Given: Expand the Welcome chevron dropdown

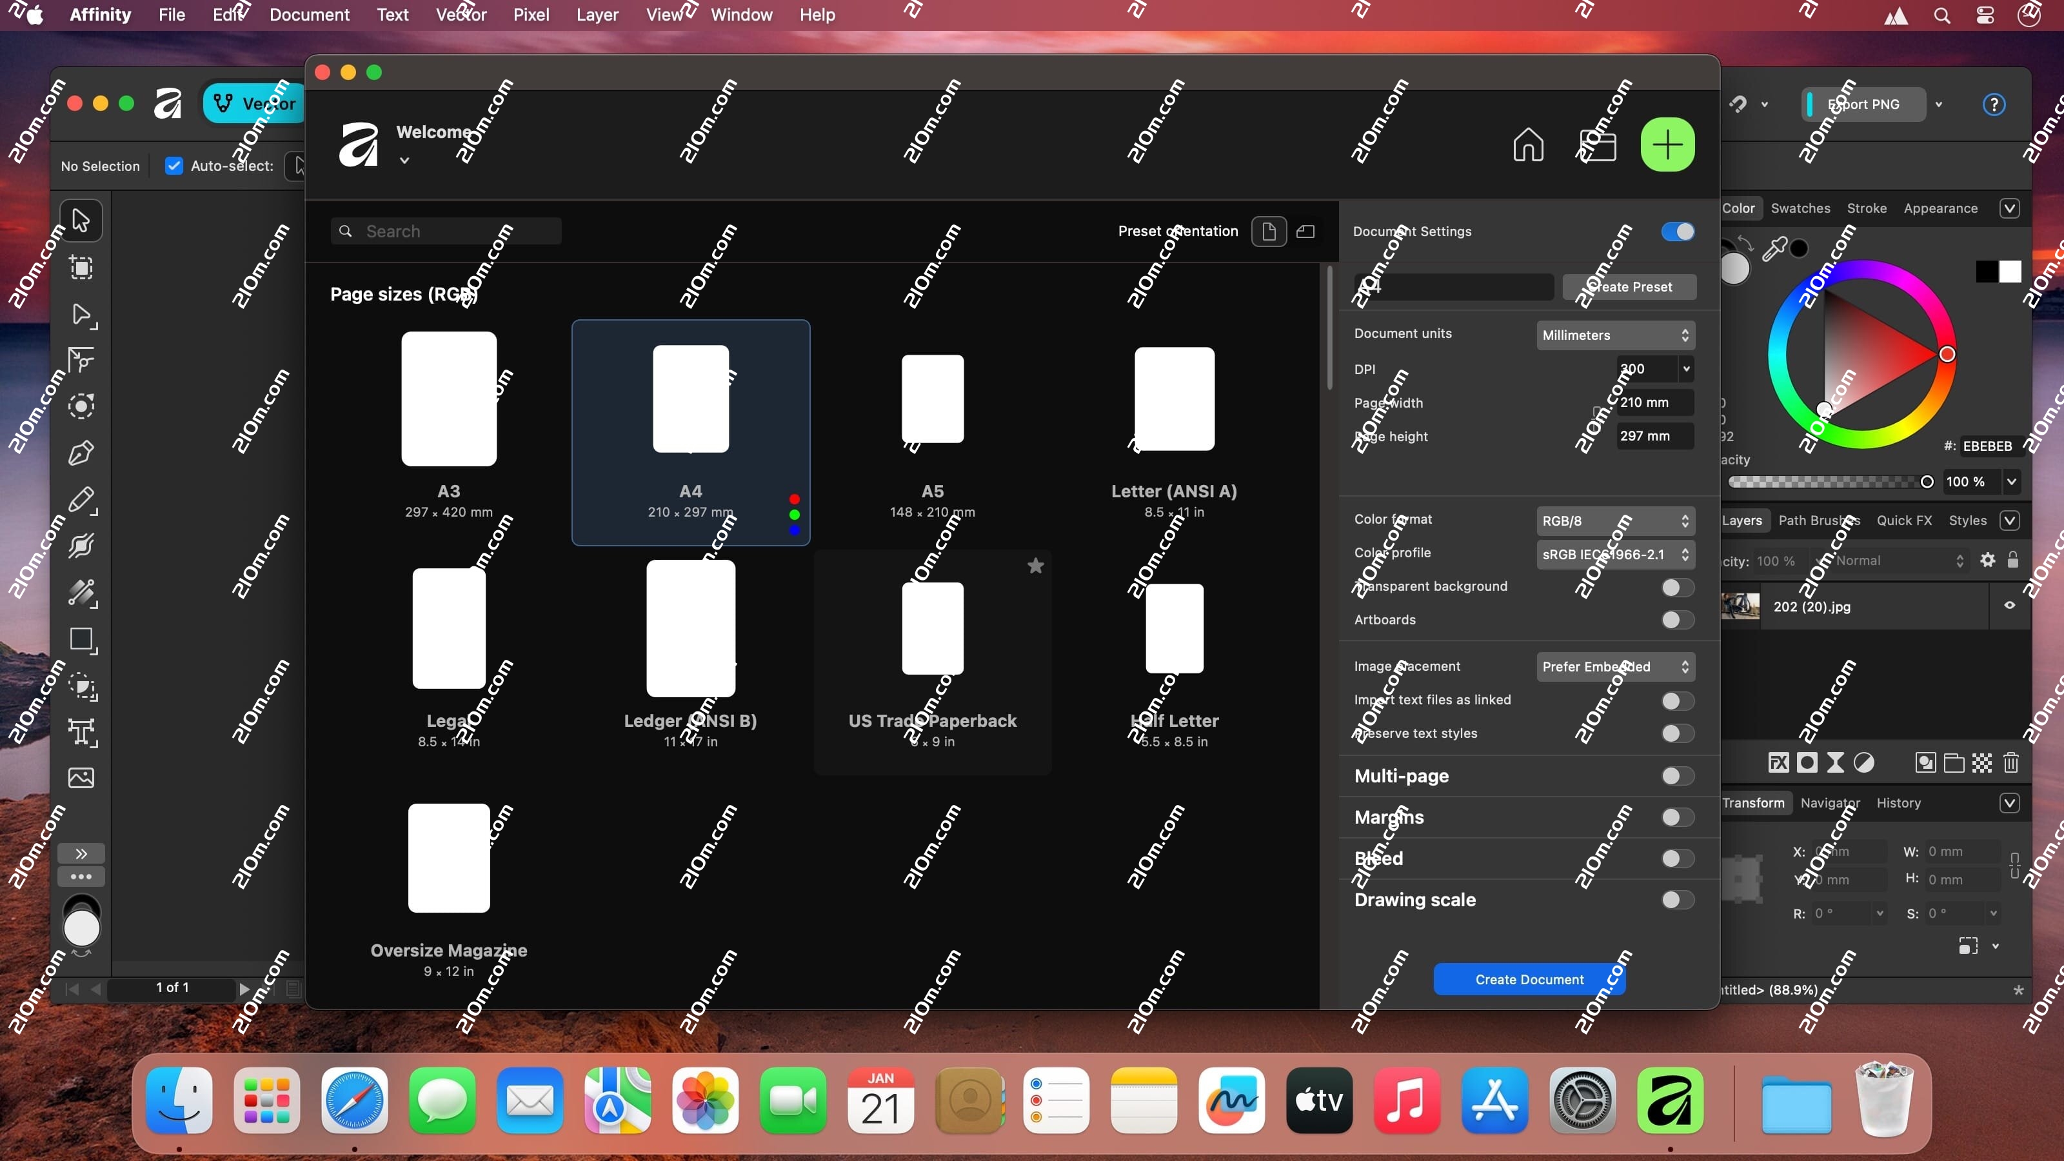Looking at the screenshot, I should 404,160.
